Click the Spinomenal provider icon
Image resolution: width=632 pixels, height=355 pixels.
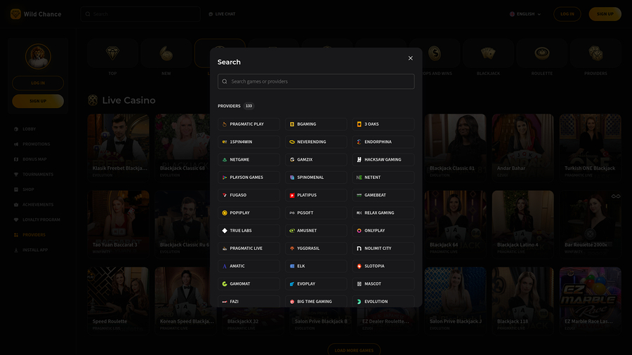click(292, 177)
